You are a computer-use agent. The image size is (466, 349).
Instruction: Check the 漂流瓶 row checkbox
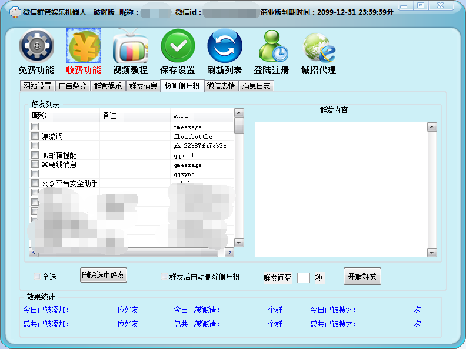(35, 136)
